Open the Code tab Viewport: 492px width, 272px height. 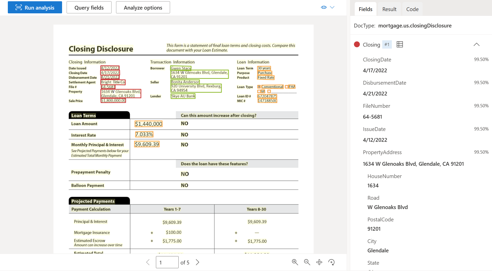412,9
